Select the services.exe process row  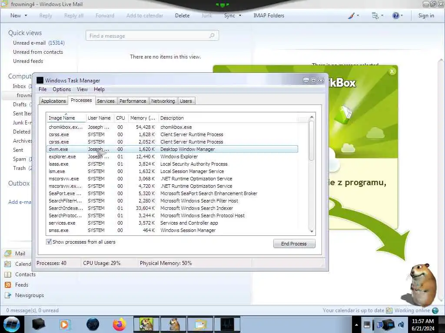pos(172,223)
